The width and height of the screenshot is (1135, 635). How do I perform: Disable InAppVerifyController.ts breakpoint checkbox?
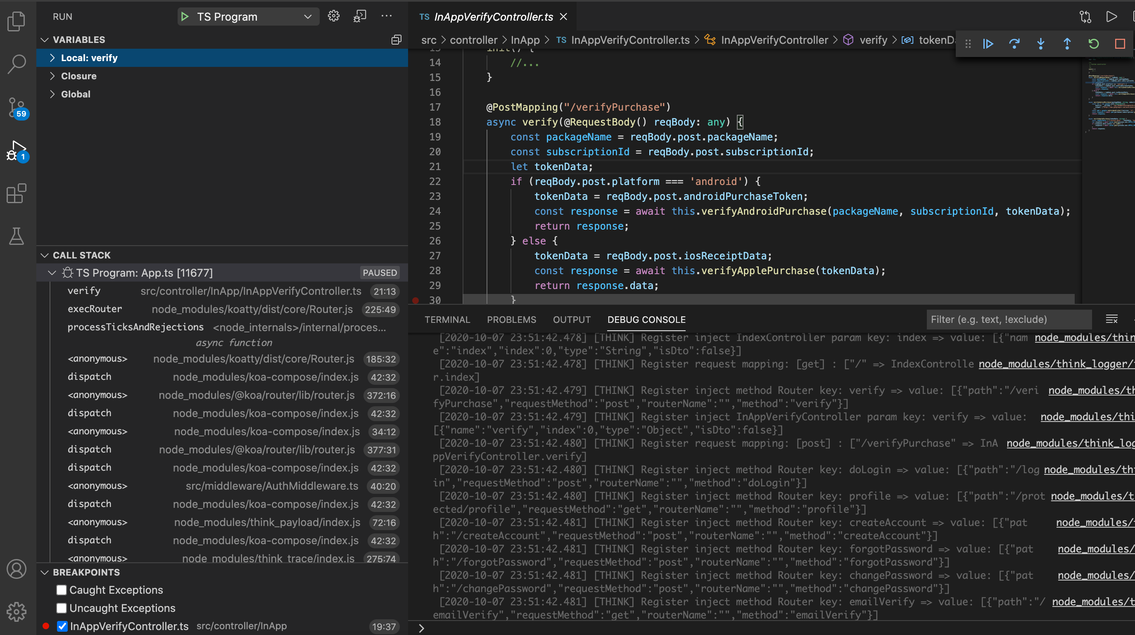coord(62,626)
